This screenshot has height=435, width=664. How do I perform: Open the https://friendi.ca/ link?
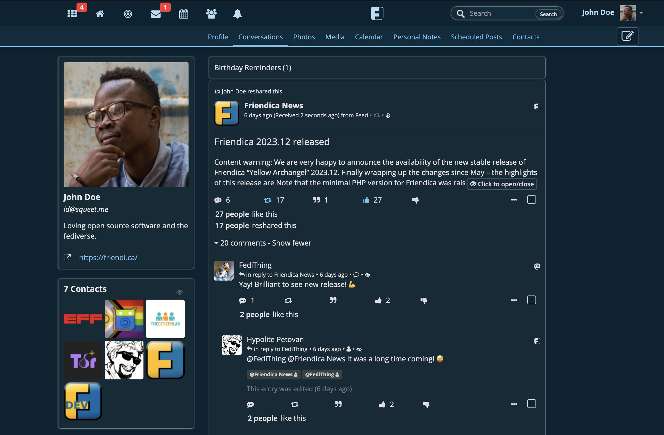108,257
